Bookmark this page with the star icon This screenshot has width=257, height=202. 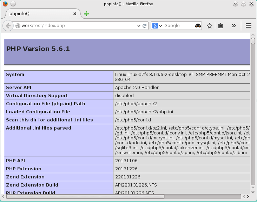[210, 26]
